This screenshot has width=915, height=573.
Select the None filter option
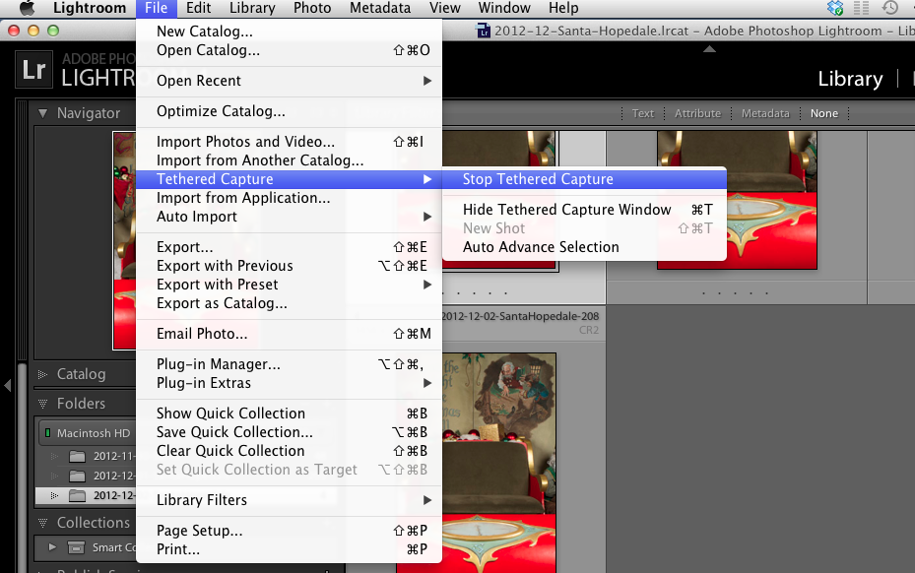click(x=824, y=113)
